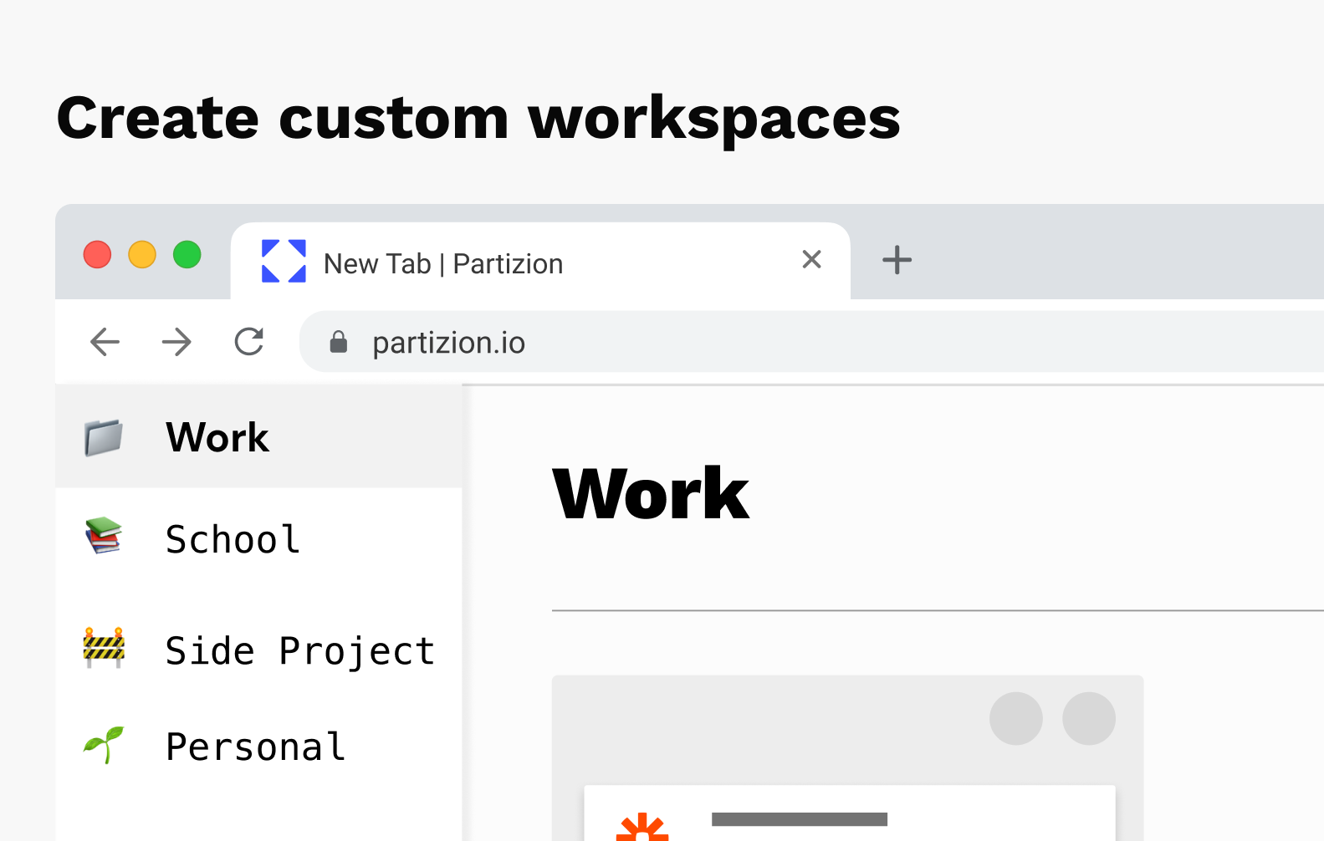This screenshot has width=1324, height=841.
Task: Open the Work workspace in sidebar
Action: pyautogui.click(x=258, y=437)
